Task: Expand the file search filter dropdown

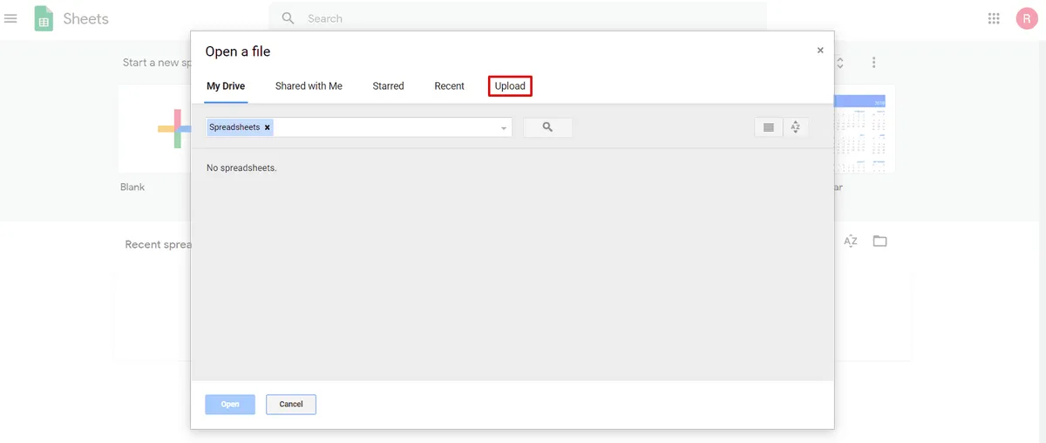Action: click(504, 128)
